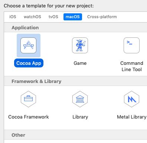The height and width of the screenshot is (143, 147).
Task: Open the tvOS platform tab
Action: [x=53, y=17]
